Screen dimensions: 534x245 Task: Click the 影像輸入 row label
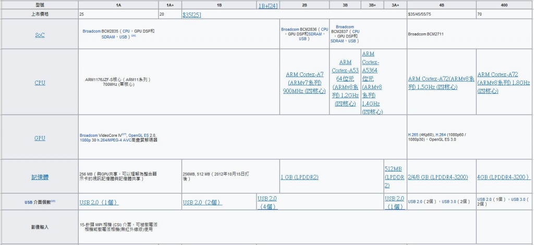40,227
